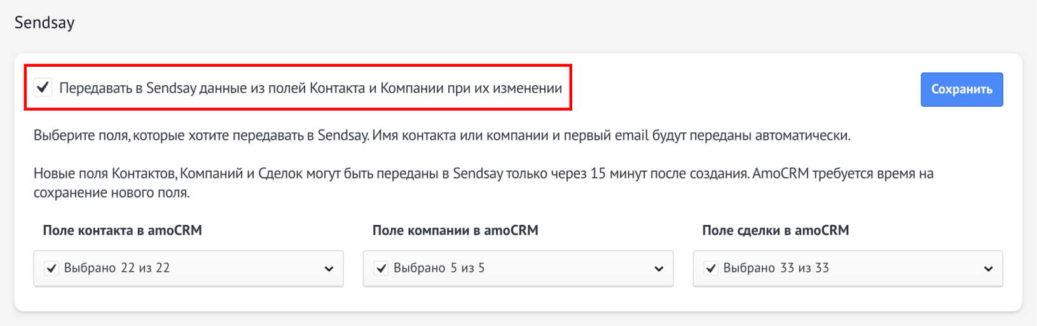This screenshot has height=326, width=1037.
Task: Click the 'Поле контакта в amoCRM' label
Action: tap(123, 231)
